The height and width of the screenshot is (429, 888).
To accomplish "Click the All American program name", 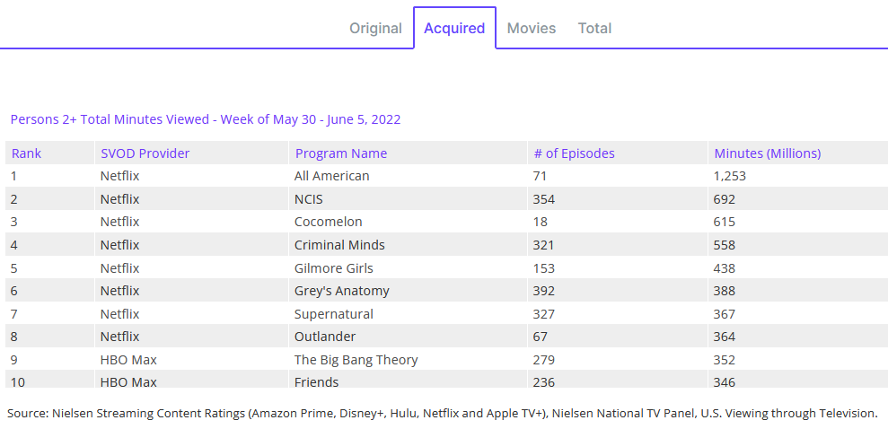I will (332, 176).
